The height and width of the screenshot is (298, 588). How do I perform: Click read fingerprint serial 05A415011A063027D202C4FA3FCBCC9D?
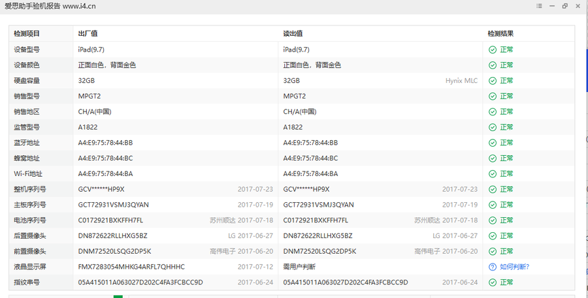[346, 282]
